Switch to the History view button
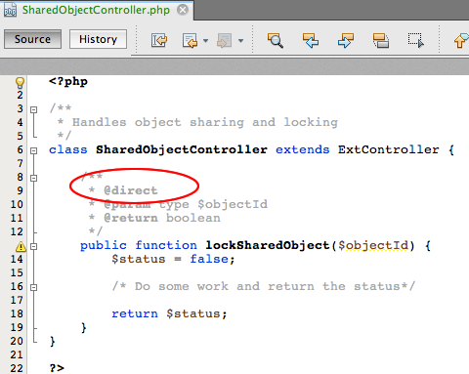This screenshot has height=374, width=469. tap(98, 39)
